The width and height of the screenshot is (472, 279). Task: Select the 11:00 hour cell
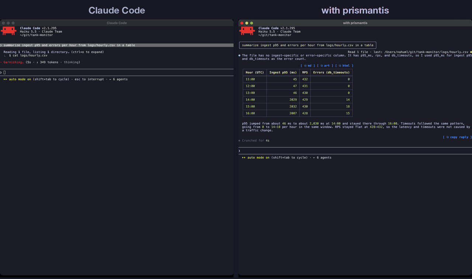coord(250,79)
